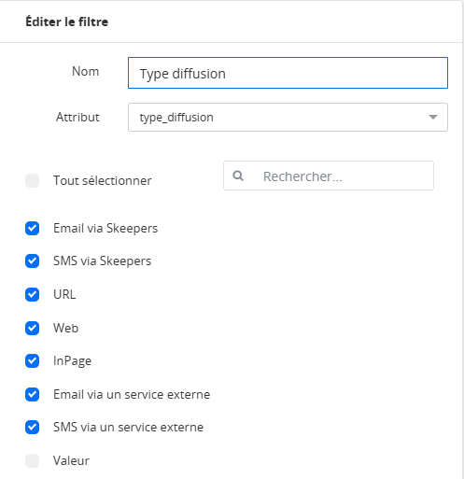This screenshot has height=479, width=464.
Task: Deselect the Web checkbox
Action: tap(32, 328)
